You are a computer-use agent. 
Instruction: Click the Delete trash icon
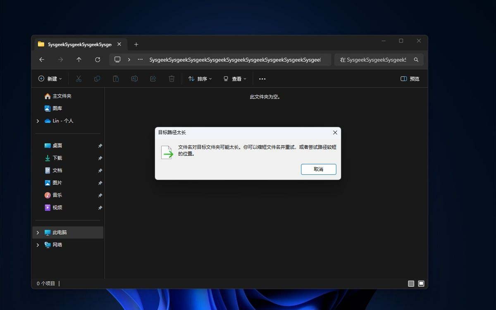[172, 79]
